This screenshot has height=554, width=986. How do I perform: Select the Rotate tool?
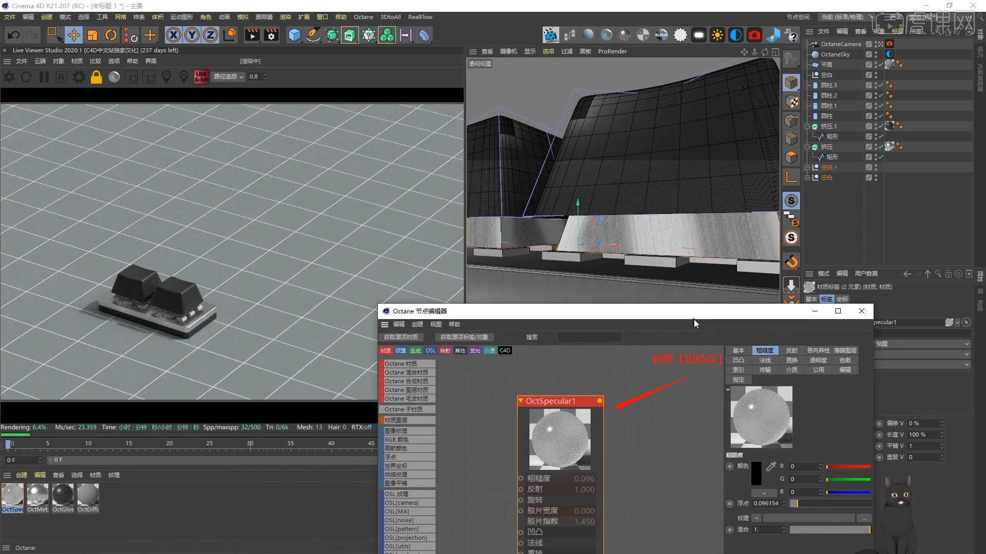[x=111, y=35]
